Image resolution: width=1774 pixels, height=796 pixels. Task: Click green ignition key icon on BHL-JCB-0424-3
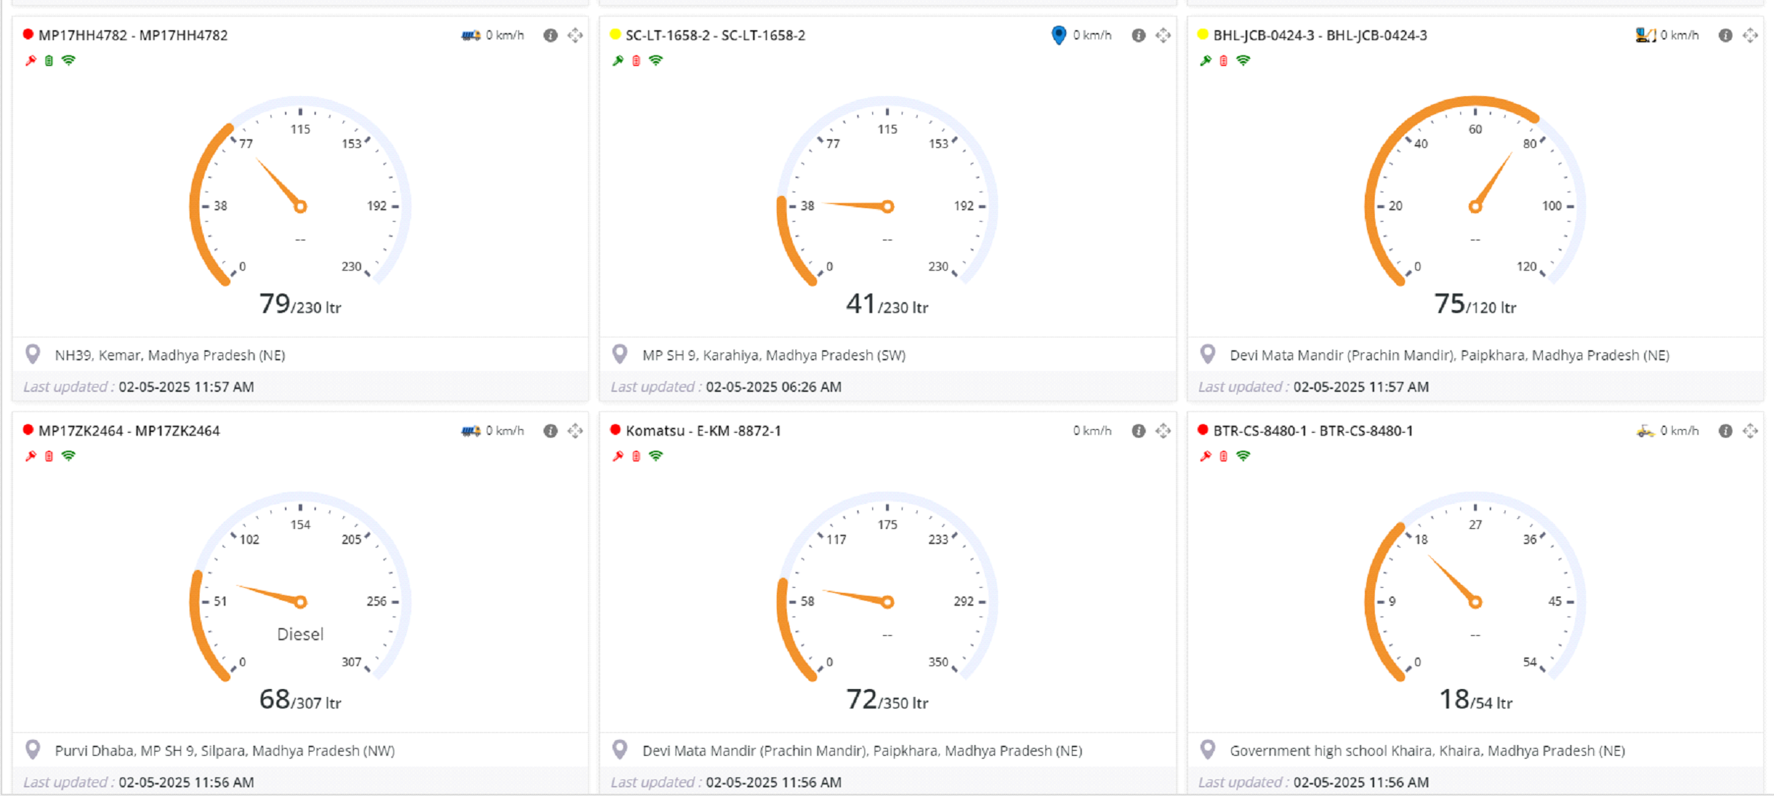click(x=1205, y=61)
